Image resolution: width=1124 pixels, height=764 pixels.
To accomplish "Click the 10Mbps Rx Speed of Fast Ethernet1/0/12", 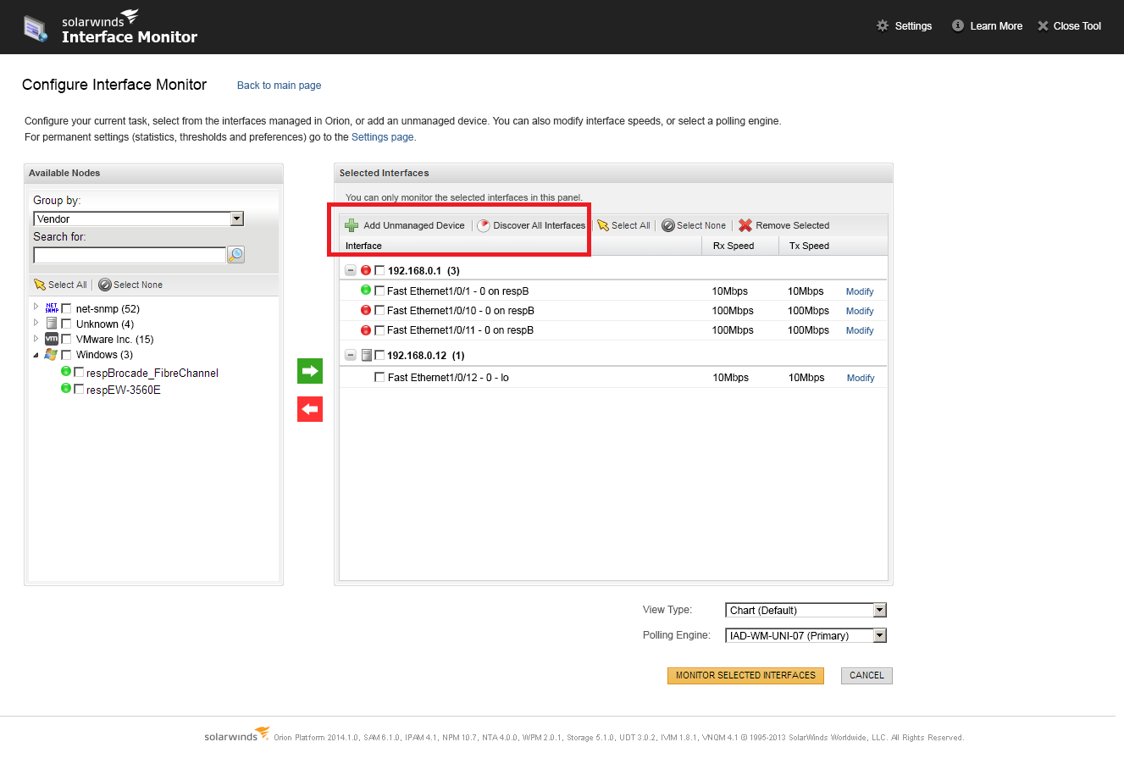I will pyautogui.click(x=730, y=378).
